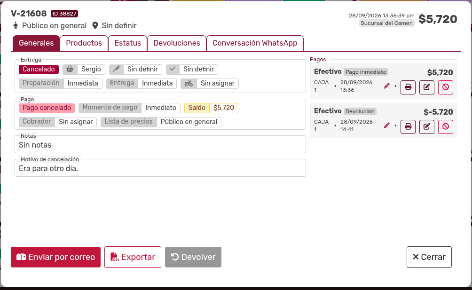Edit the $-5,720 Devolución payment
This screenshot has height=290, width=472.
pos(427,126)
